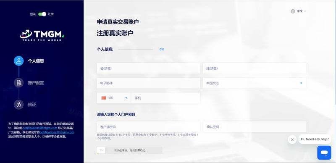Close the chat help bubble
336x163 pixels.
tap(292, 139)
